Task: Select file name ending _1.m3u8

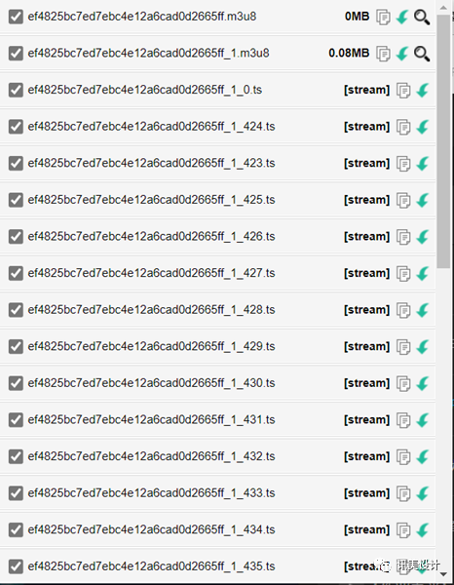Action: click(148, 53)
